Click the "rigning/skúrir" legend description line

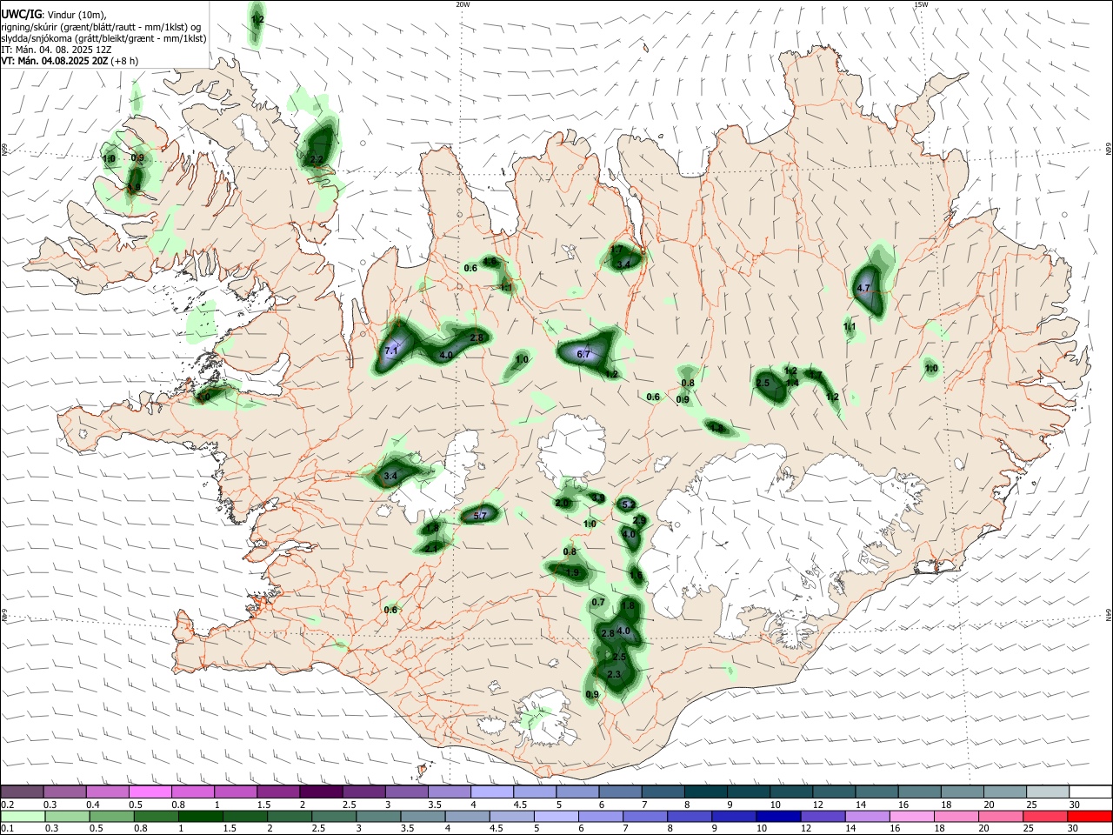tap(100, 27)
